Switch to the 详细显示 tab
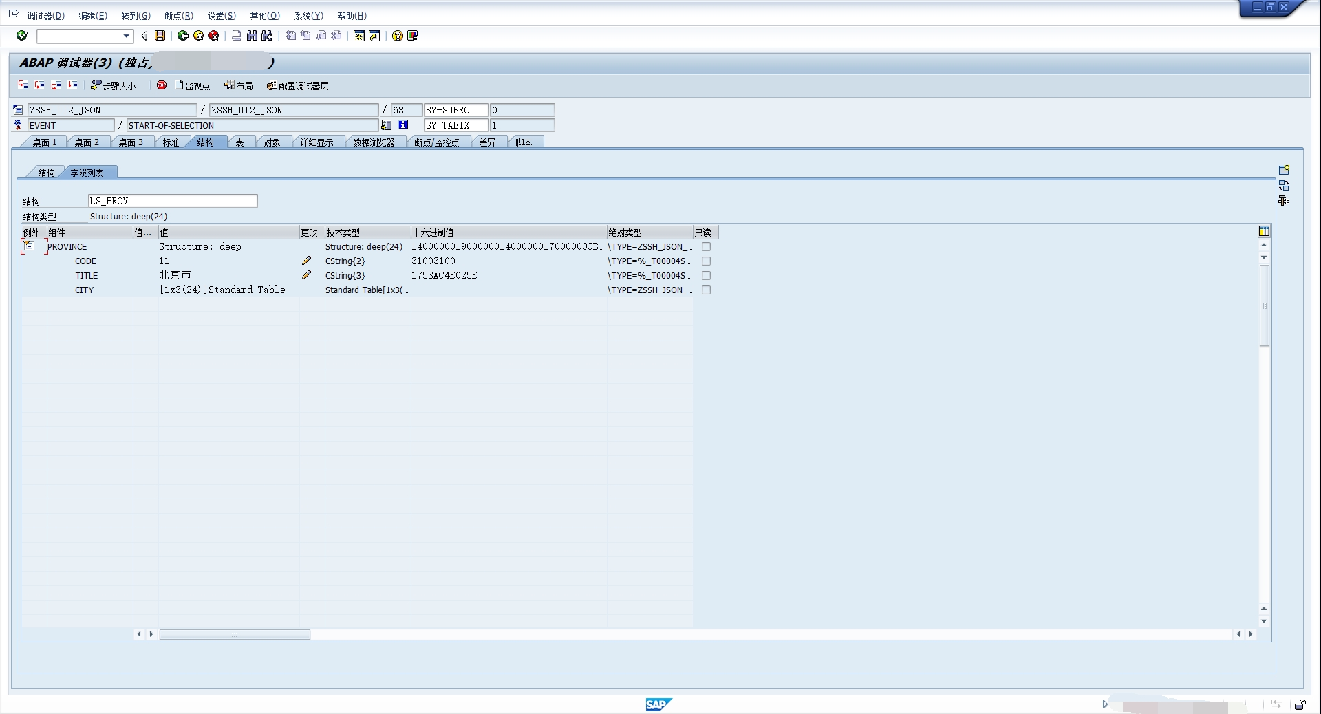 point(316,142)
